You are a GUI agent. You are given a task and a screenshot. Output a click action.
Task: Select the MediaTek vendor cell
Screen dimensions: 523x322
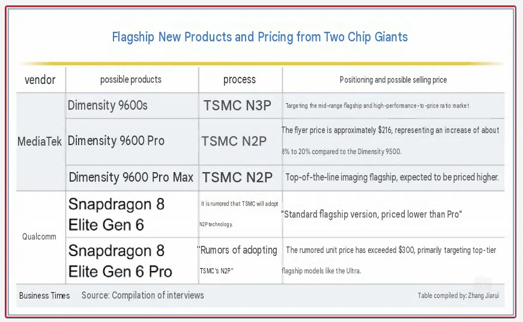click(x=40, y=142)
